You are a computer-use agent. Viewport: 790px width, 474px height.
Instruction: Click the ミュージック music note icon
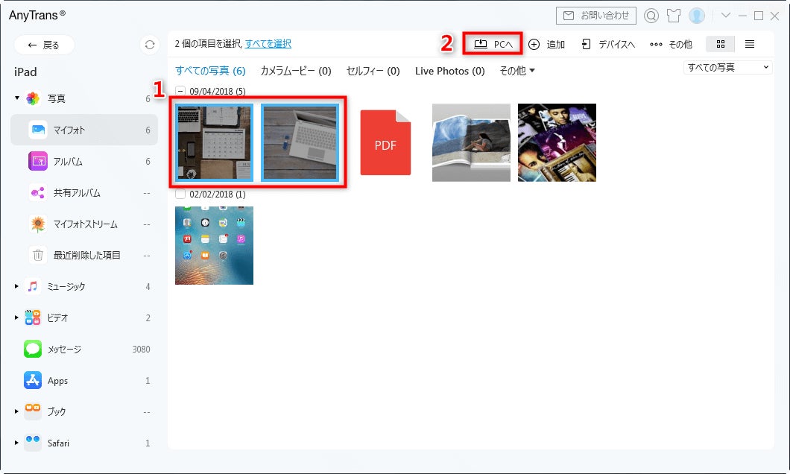tap(33, 286)
